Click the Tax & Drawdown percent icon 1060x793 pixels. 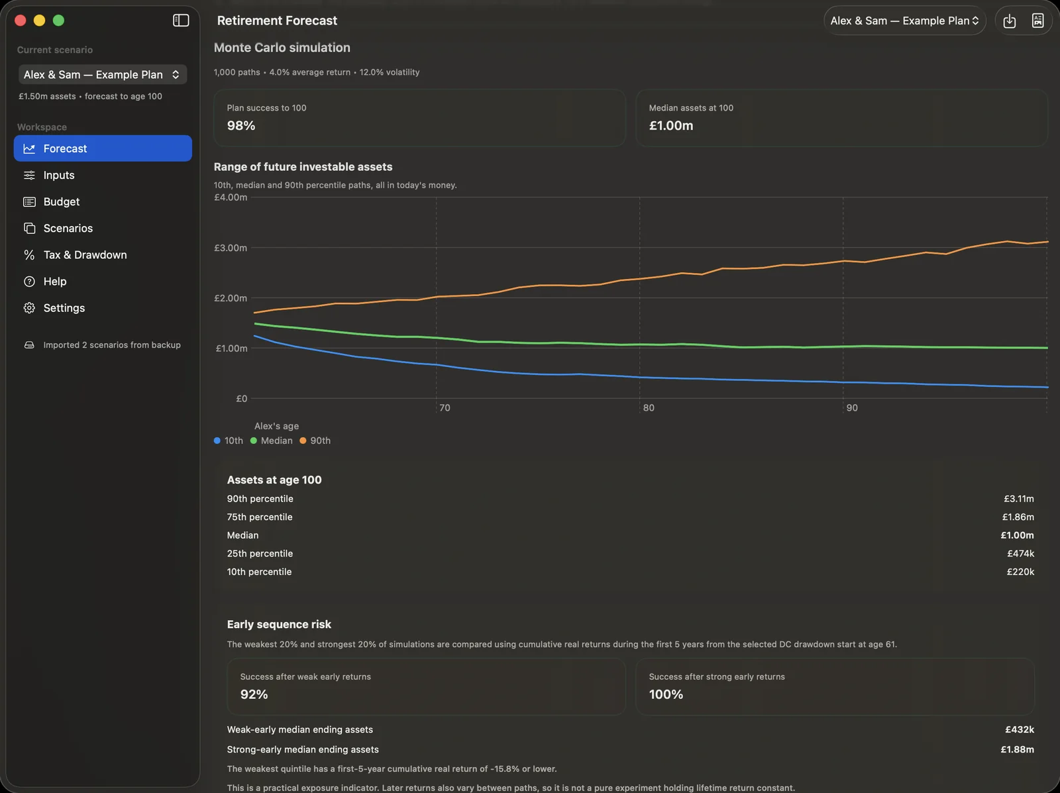point(29,254)
